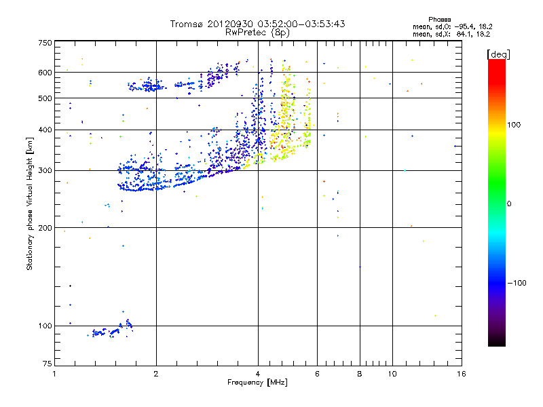The width and height of the screenshot is (543, 407).
Task: Click the black bottom end of colorbar
Action: [497, 343]
